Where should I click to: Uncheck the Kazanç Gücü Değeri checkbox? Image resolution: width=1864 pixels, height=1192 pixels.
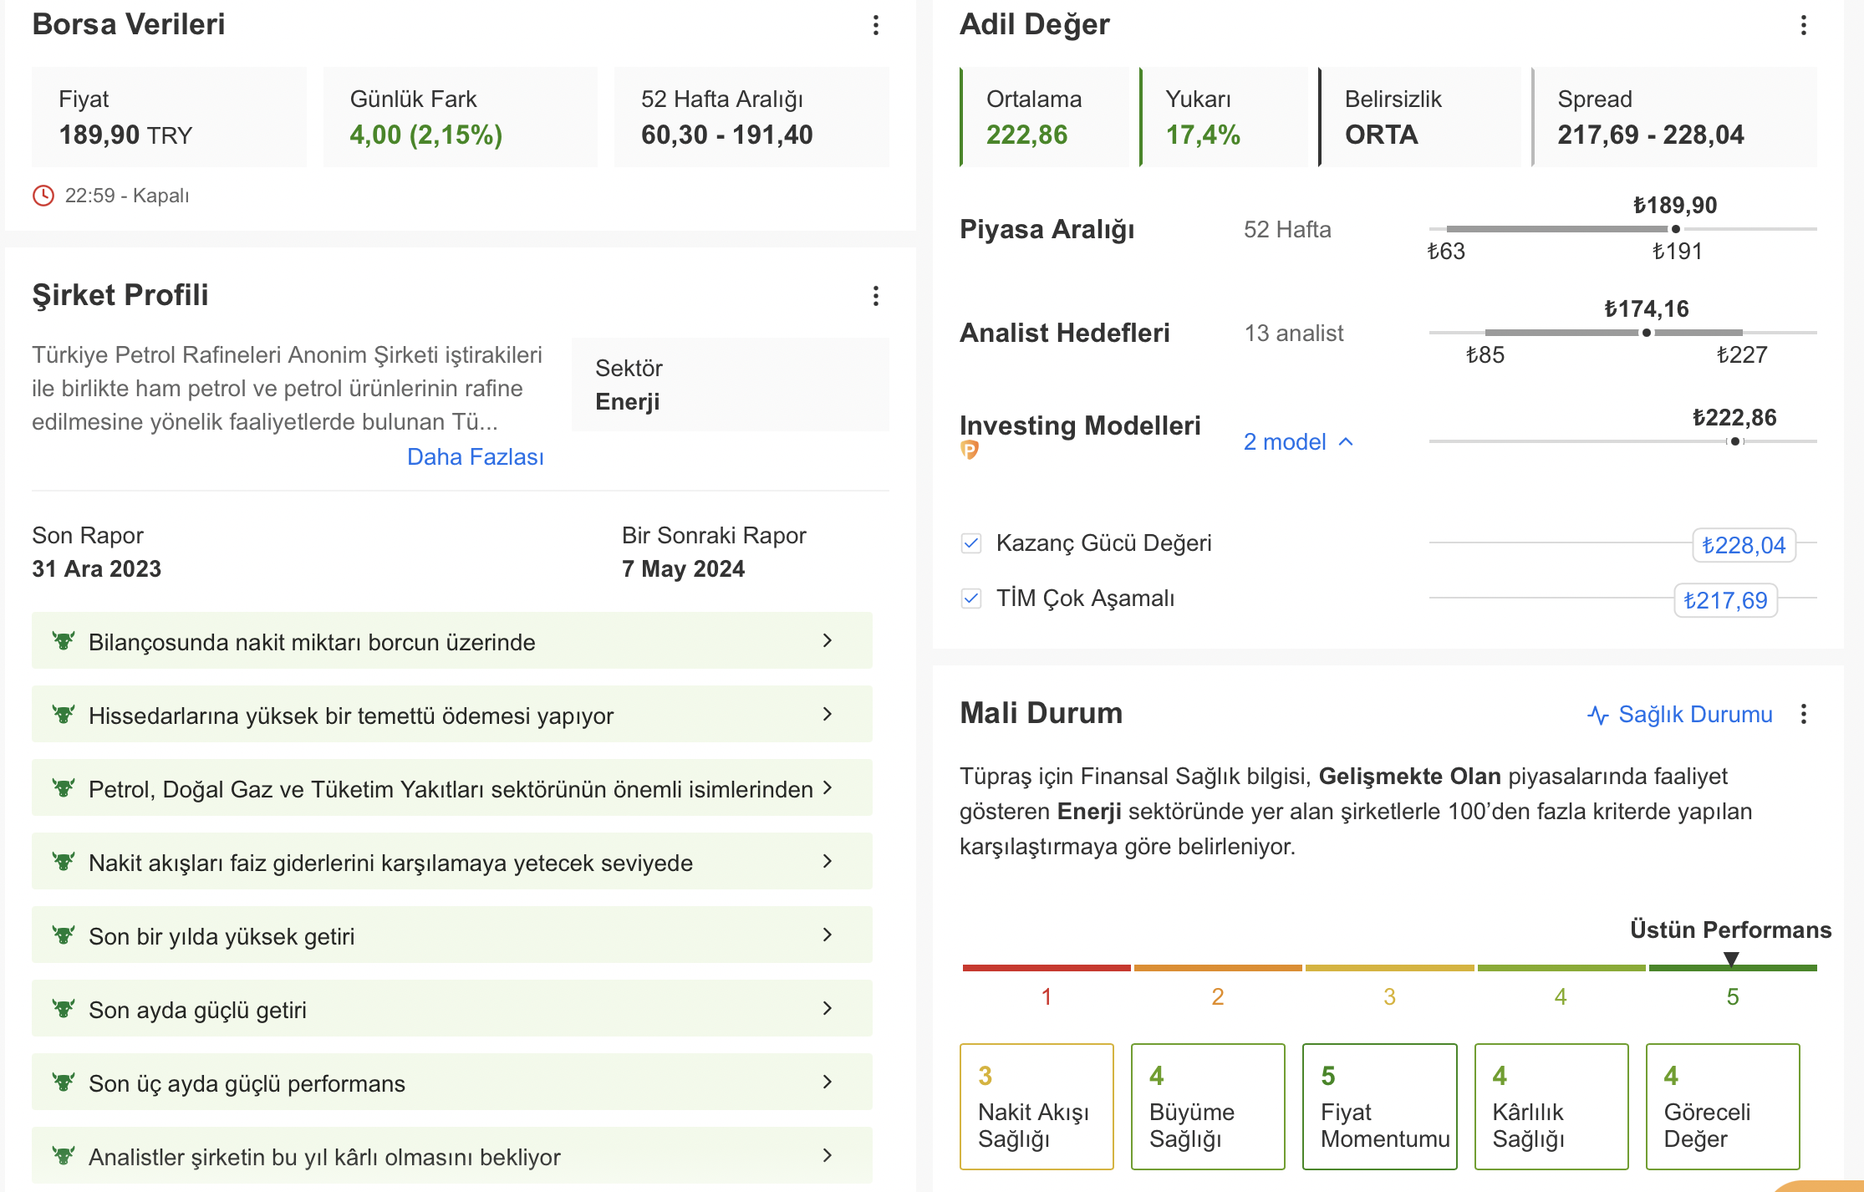pos(970,543)
